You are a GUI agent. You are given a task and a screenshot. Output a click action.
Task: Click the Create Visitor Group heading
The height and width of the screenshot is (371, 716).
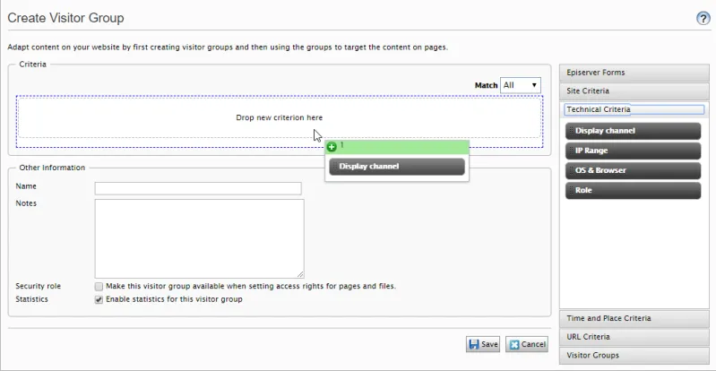(x=65, y=18)
